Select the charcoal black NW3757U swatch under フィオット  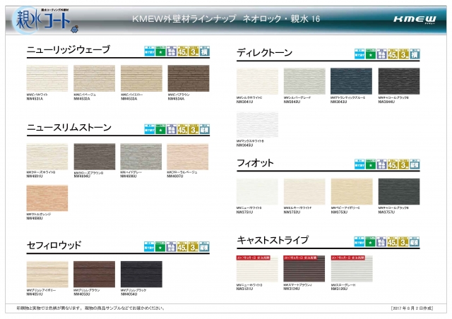399,192
